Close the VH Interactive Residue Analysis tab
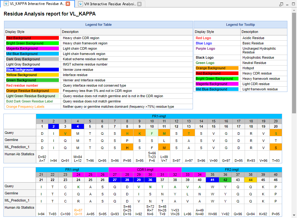The height and width of the screenshot is (218, 297). 139,4
